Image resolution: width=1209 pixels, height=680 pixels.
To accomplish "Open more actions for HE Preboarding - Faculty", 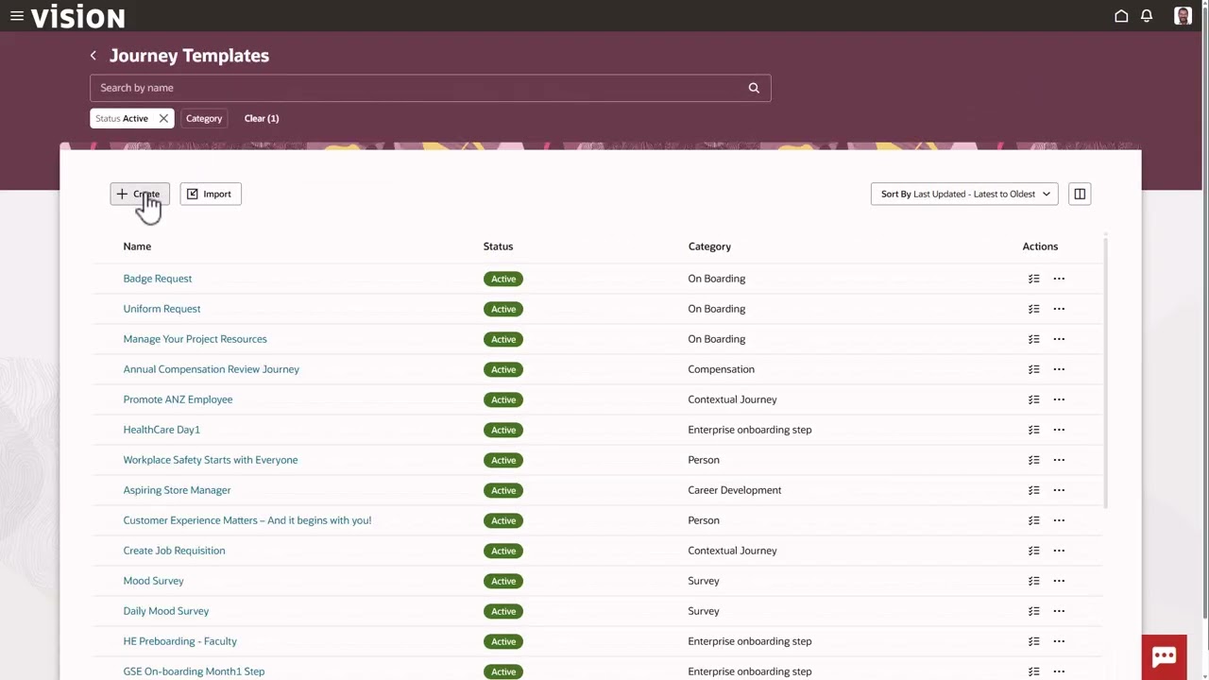I will pos(1059,641).
